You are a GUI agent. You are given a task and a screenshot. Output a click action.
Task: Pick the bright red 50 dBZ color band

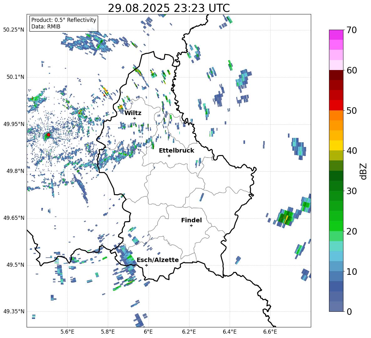coord(336,105)
